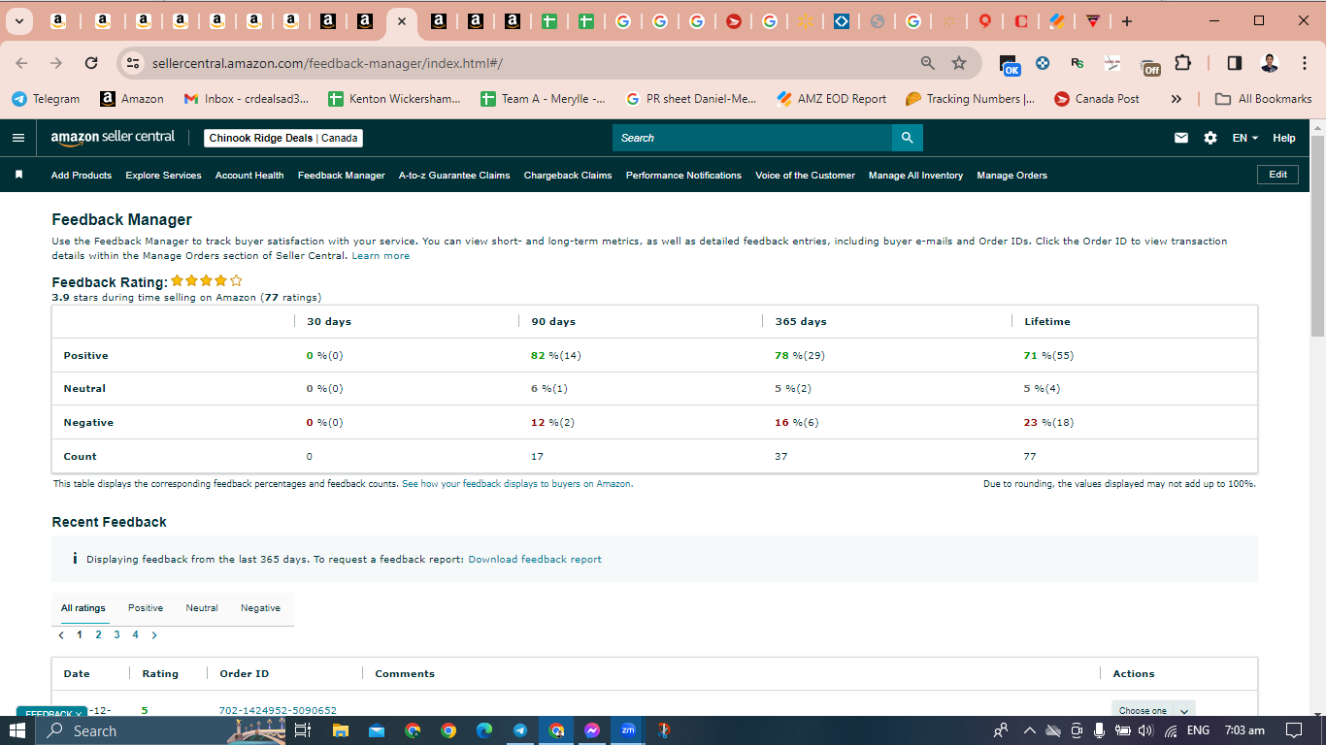Expand the Choose one actions dropdown

(x=1152, y=710)
